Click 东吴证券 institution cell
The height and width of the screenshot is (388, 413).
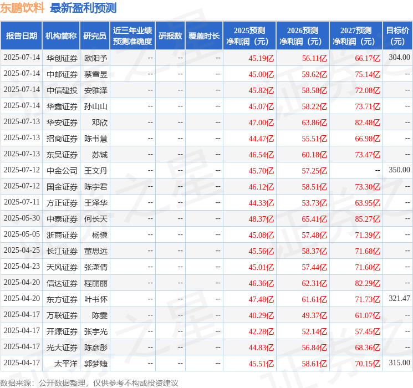(62, 155)
